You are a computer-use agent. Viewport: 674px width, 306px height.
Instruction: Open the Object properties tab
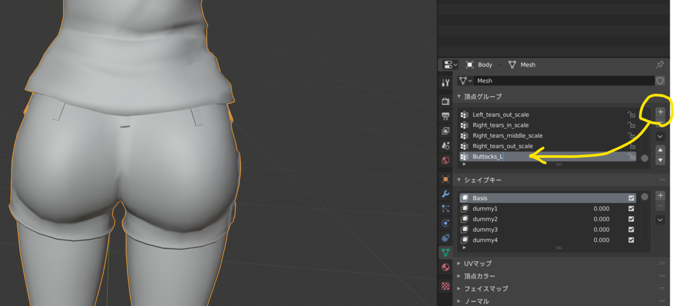coord(445,179)
